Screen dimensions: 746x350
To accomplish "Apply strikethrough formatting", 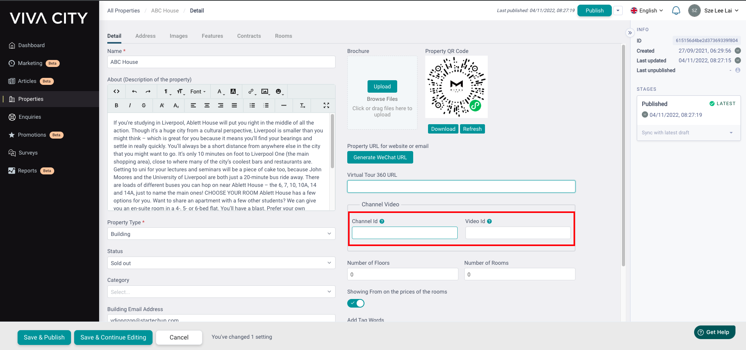I will coord(144,106).
